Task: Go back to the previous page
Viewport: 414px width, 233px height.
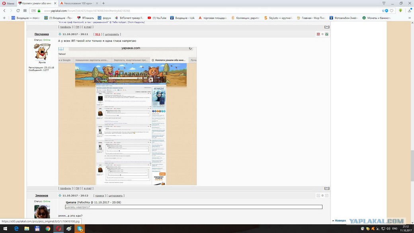Action: click(4, 11)
